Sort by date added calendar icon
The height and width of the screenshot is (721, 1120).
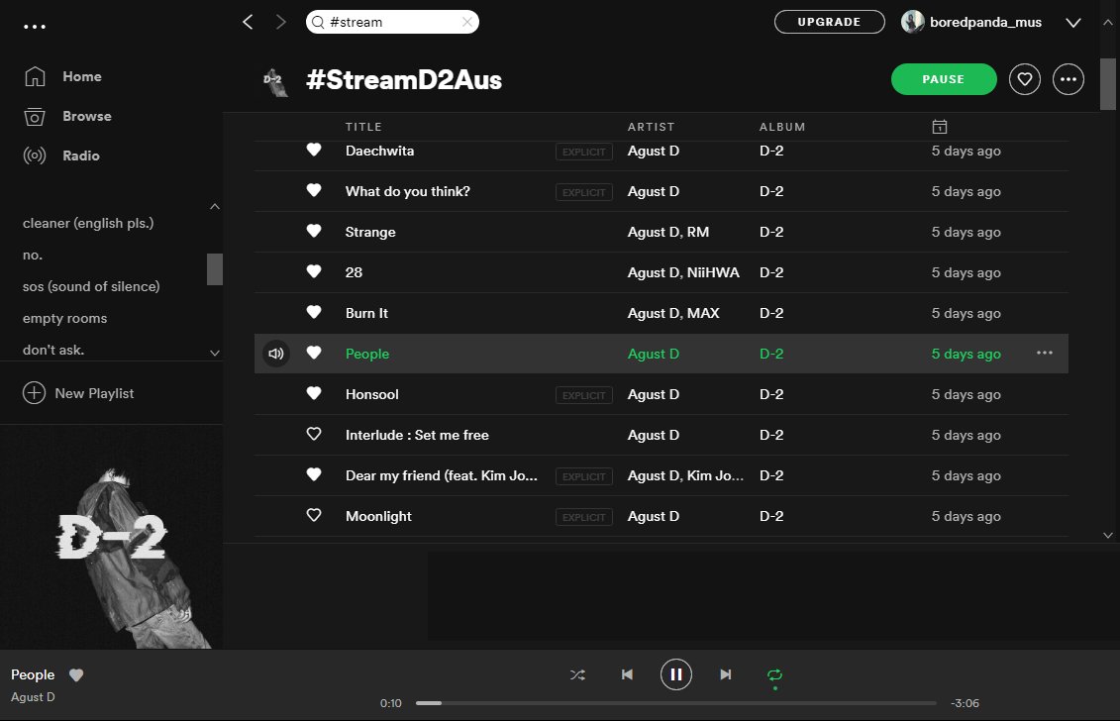coord(940,127)
